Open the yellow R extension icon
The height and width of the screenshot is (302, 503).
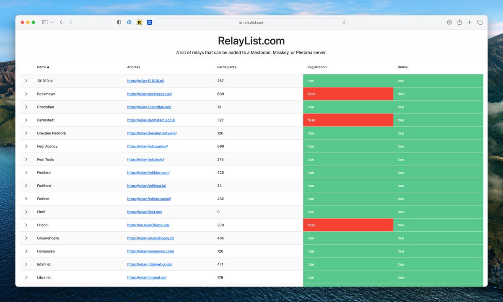tap(139, 22)
